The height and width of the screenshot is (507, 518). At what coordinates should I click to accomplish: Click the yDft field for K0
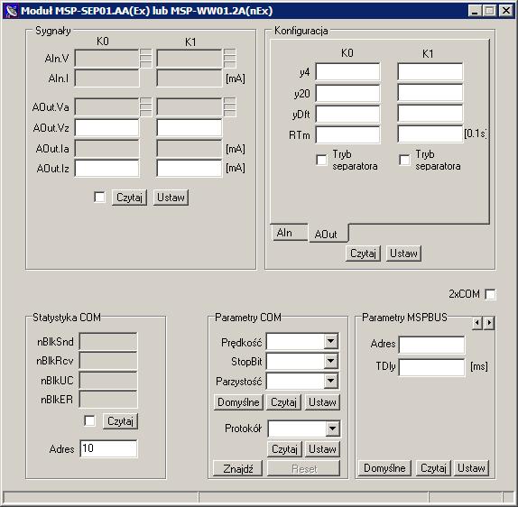coord(347,114)
